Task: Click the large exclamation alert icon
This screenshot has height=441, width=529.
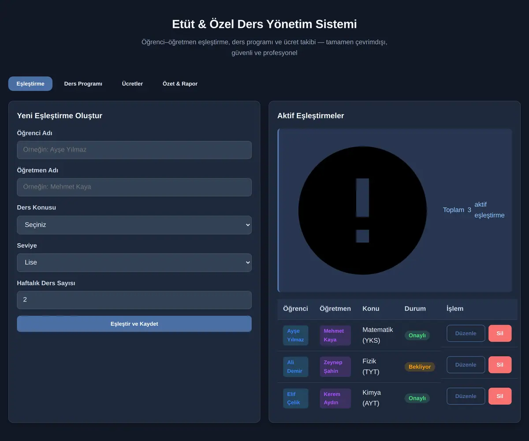Action: coord(362,210)
